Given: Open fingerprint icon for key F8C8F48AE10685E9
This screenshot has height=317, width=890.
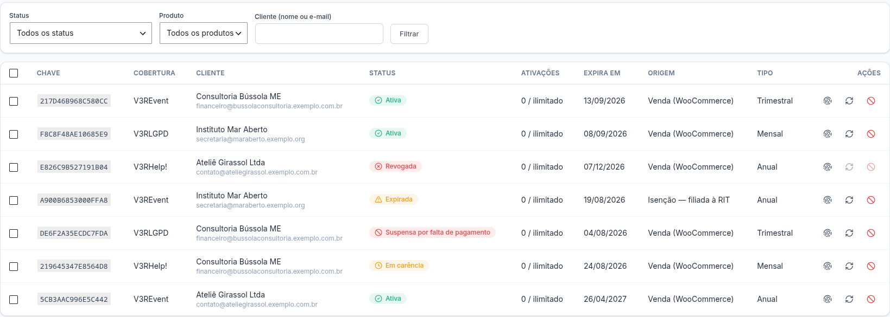Looking at the screenshot, I should pyautogui.click(x=828, y=134).
